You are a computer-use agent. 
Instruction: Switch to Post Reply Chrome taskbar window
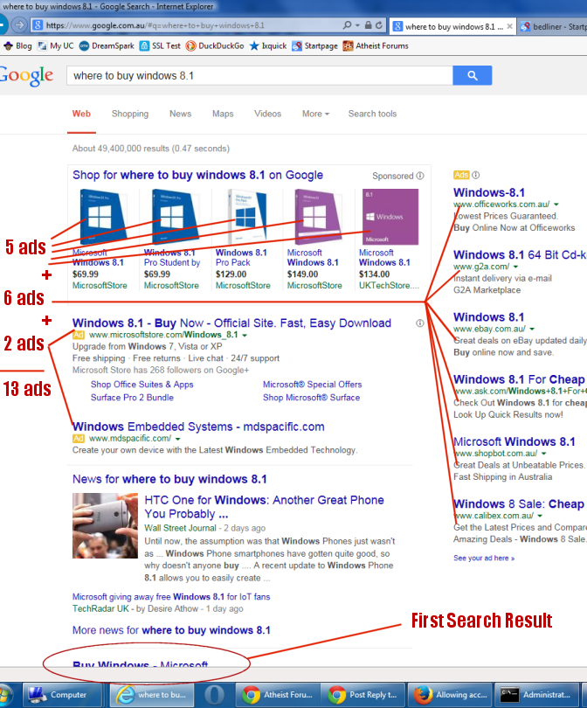pos(363,695)
